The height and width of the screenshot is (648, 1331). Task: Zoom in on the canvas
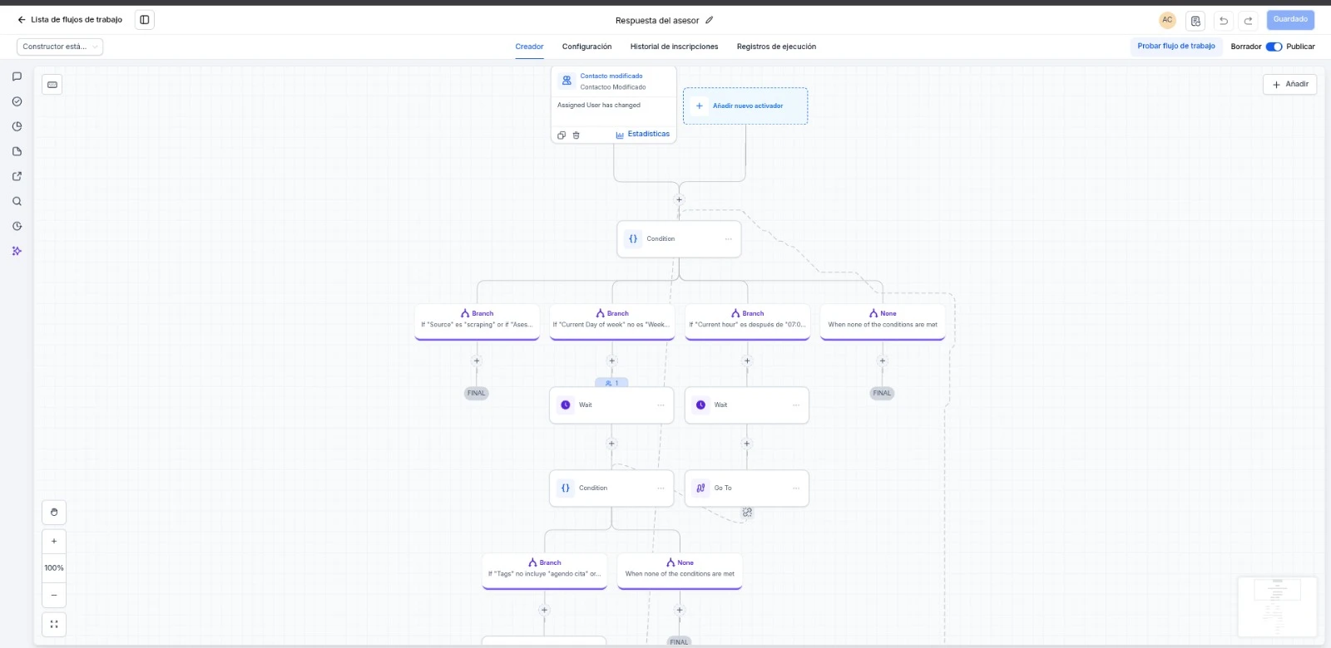(54, 542)
